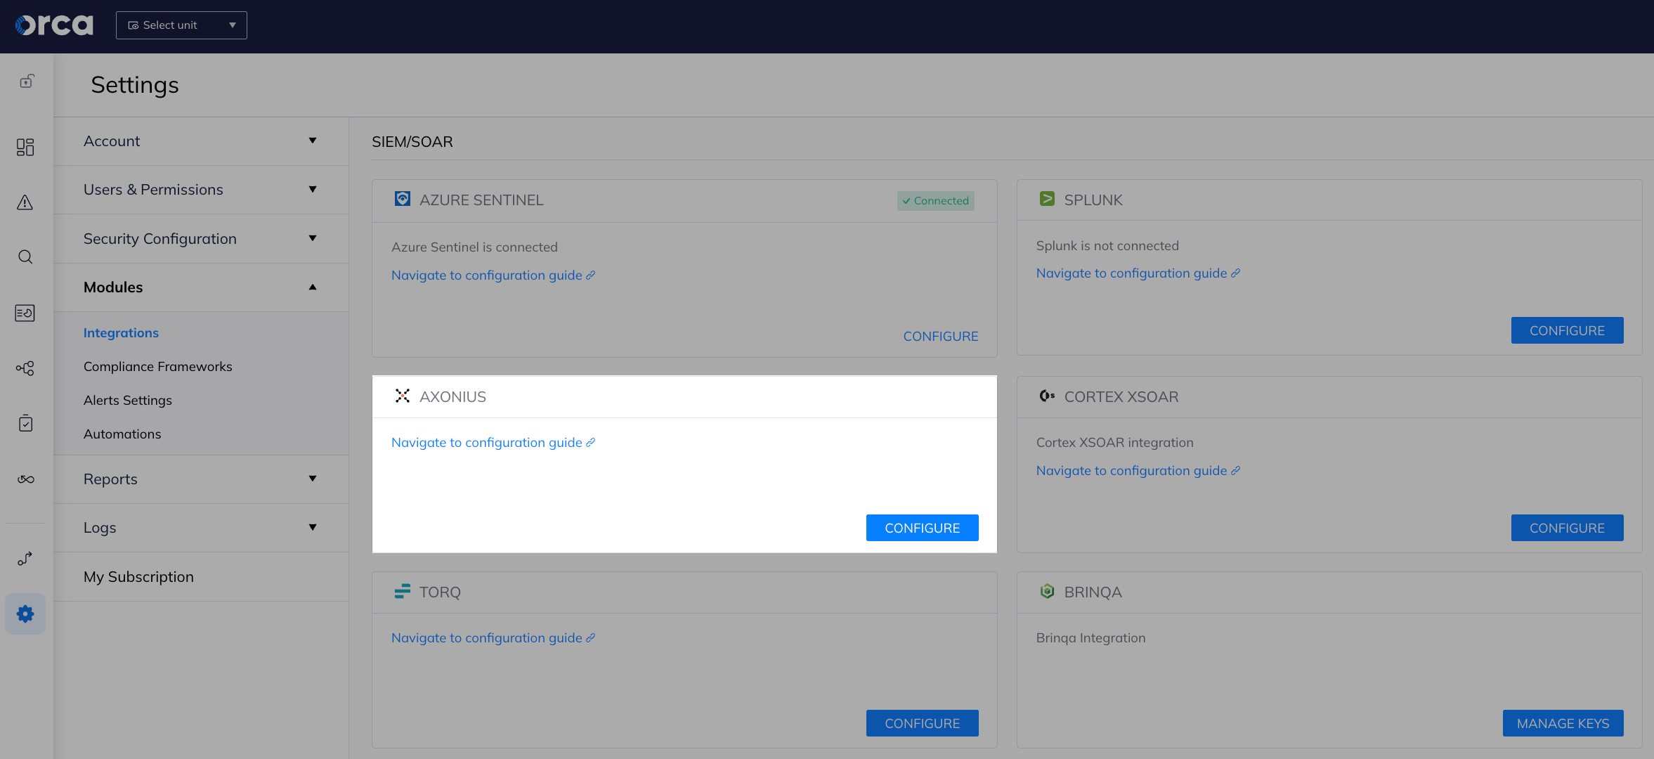Screen dimensions: 1654x759
Task: Select the Integrations menu entry
Action: (121, 332)
